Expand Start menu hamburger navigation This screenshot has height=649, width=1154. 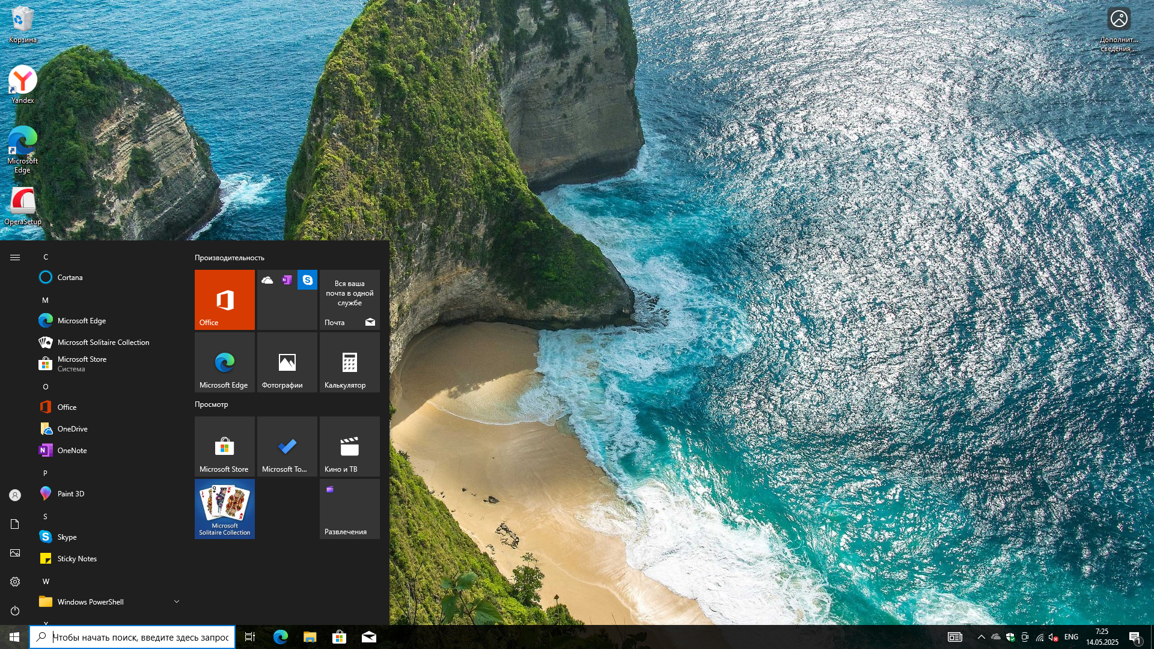tap(15, 257)
